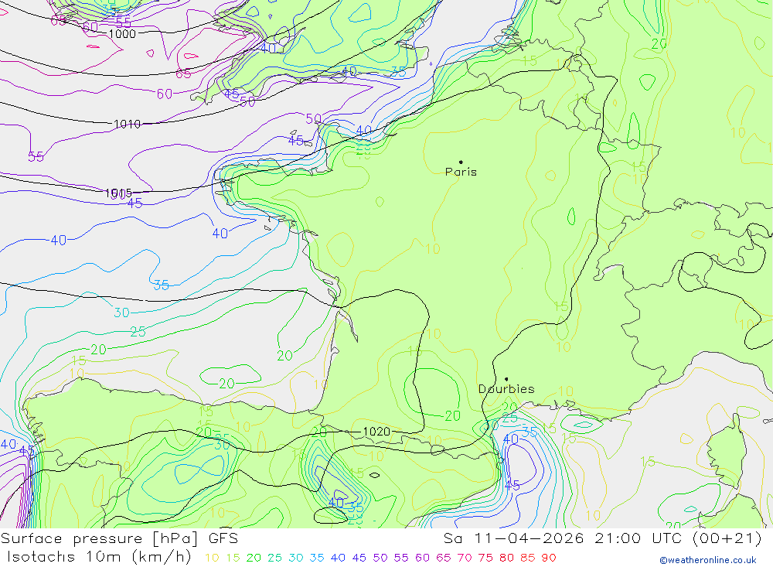Image resolution: width=773 pixels, height=567 pixels.
Task: Click legend value 60 in bottom scale
Action: (423, 558)
